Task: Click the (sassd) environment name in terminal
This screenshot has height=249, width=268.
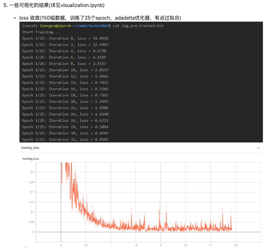Action: coord(30,25)
